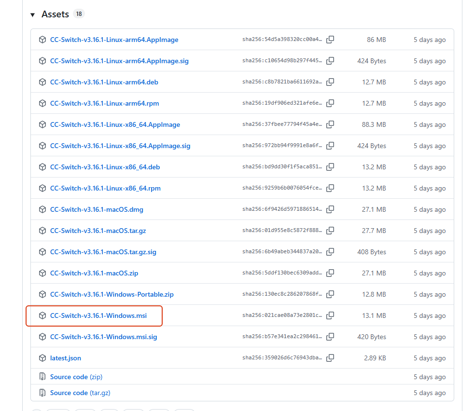Click the 13.1 MB file size

pos(374,316)
